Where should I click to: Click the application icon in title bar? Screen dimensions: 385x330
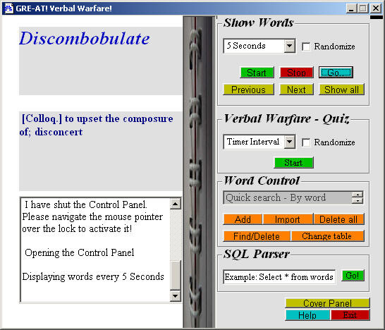9,8
